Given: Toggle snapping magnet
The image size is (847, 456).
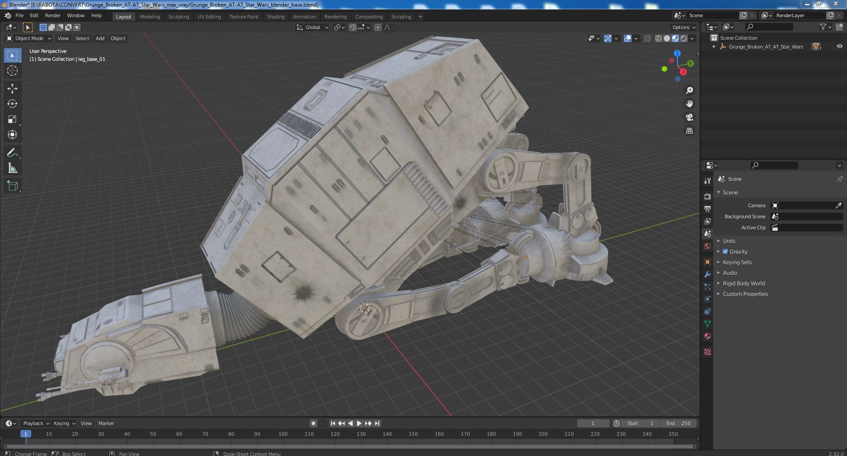Looking at the screenshot, I should pos(353,27).
